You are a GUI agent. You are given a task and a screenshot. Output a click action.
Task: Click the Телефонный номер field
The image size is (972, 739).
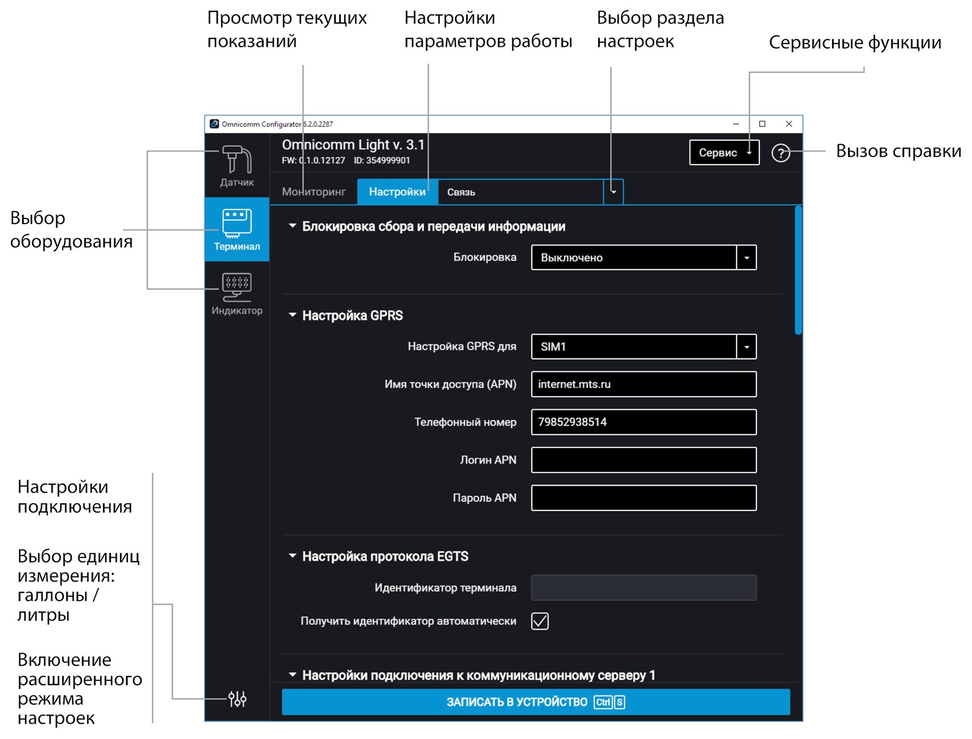[644, 422]
